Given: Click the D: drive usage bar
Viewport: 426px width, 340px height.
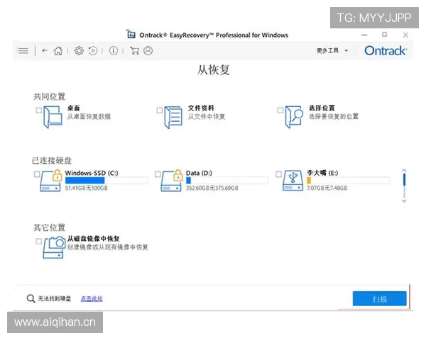Looking at the screenshot, I should (x=227, y=181).
